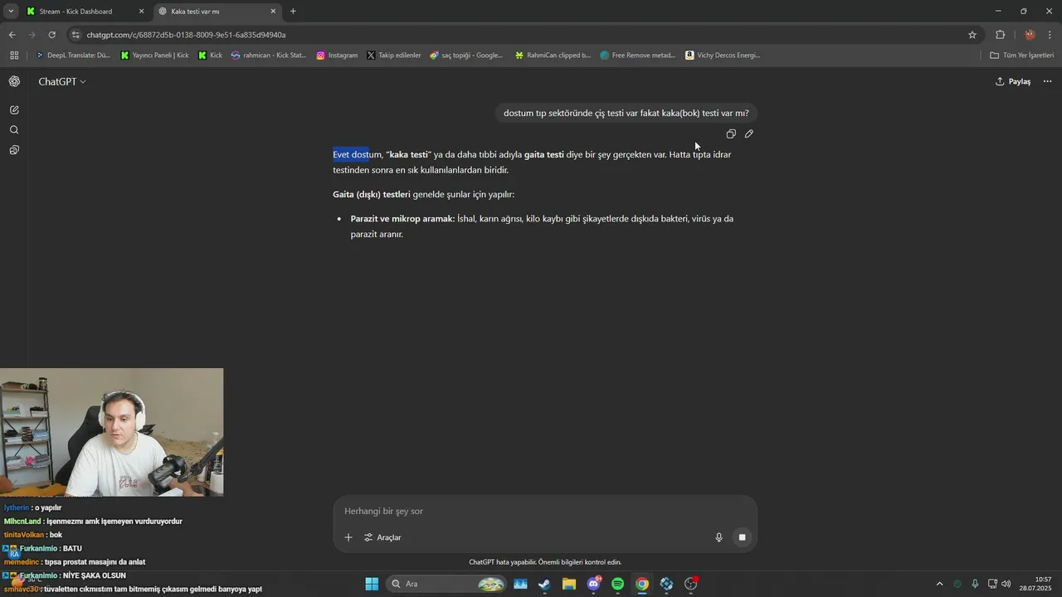Stop generating with the square stop button

[743, 537]
